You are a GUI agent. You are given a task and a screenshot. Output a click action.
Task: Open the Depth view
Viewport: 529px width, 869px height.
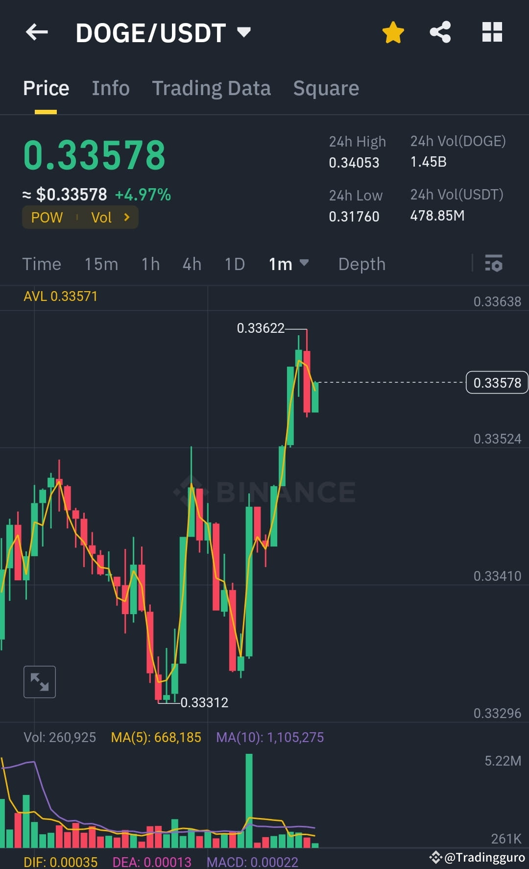click(x=361, y=264)
